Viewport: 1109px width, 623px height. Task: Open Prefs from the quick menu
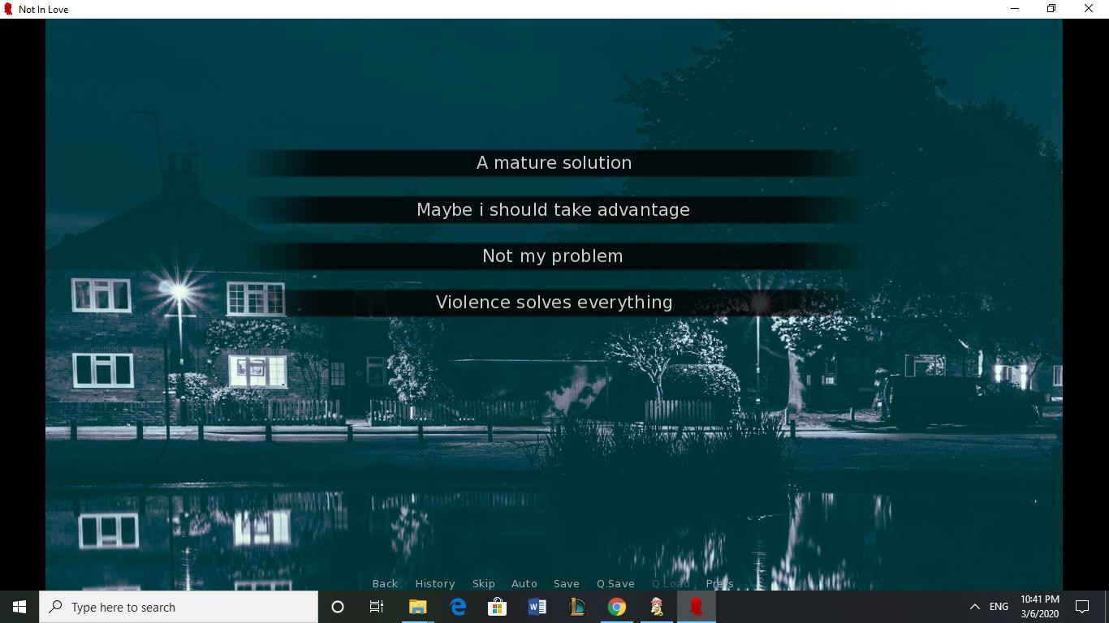(x=719, y=583)
